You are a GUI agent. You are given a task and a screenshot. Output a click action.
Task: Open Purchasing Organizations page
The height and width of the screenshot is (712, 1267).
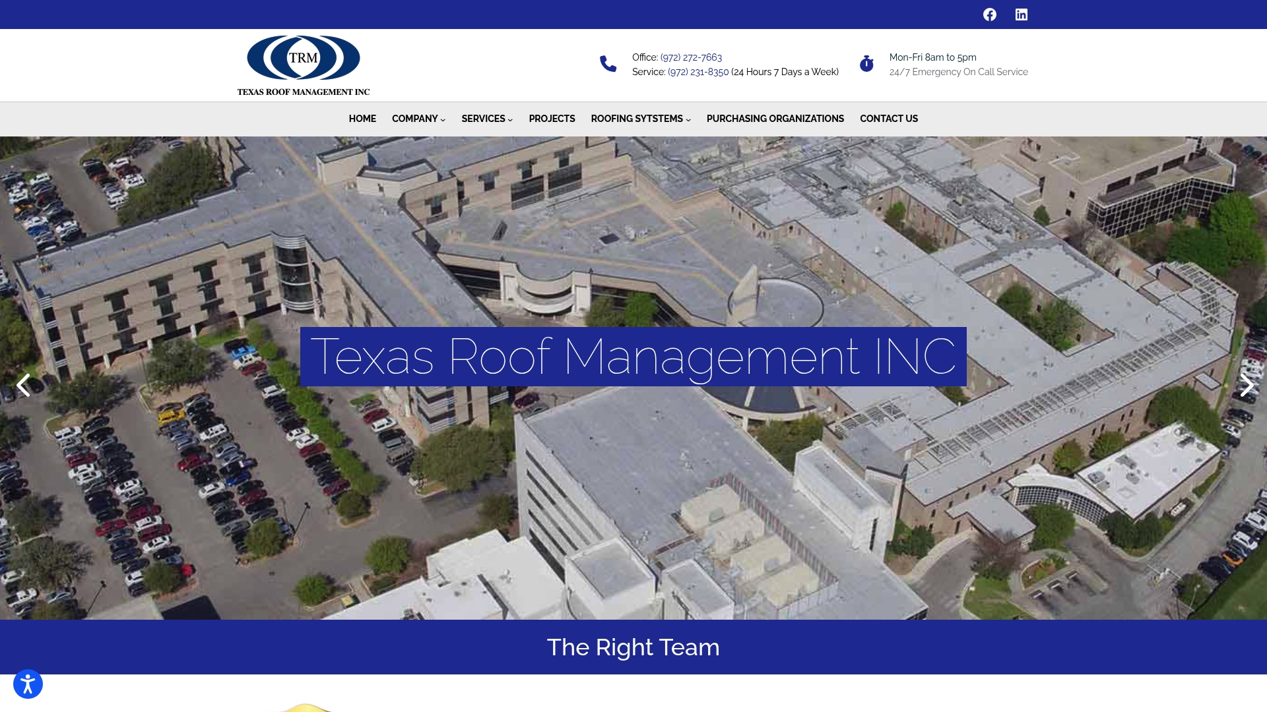pos(775,119)
